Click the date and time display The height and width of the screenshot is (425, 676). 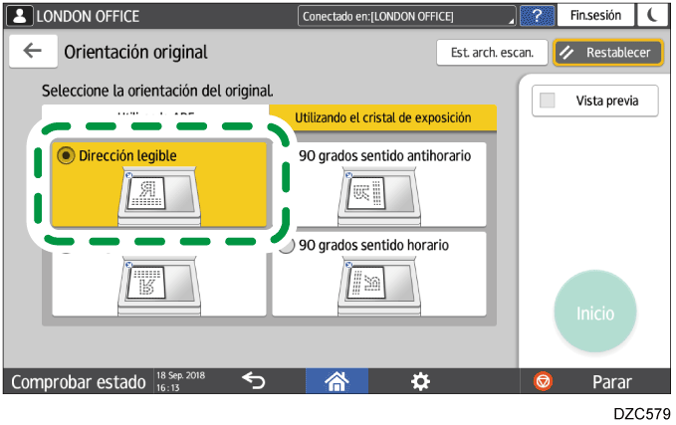point(180,381)
